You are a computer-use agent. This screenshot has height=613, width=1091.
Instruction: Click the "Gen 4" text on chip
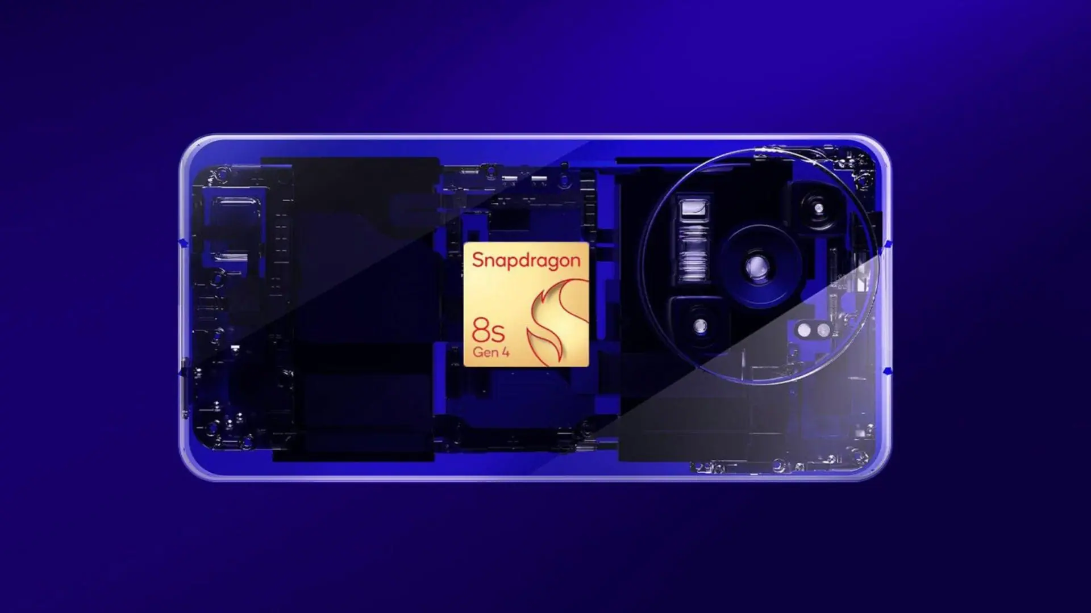(x=491, y=352)
